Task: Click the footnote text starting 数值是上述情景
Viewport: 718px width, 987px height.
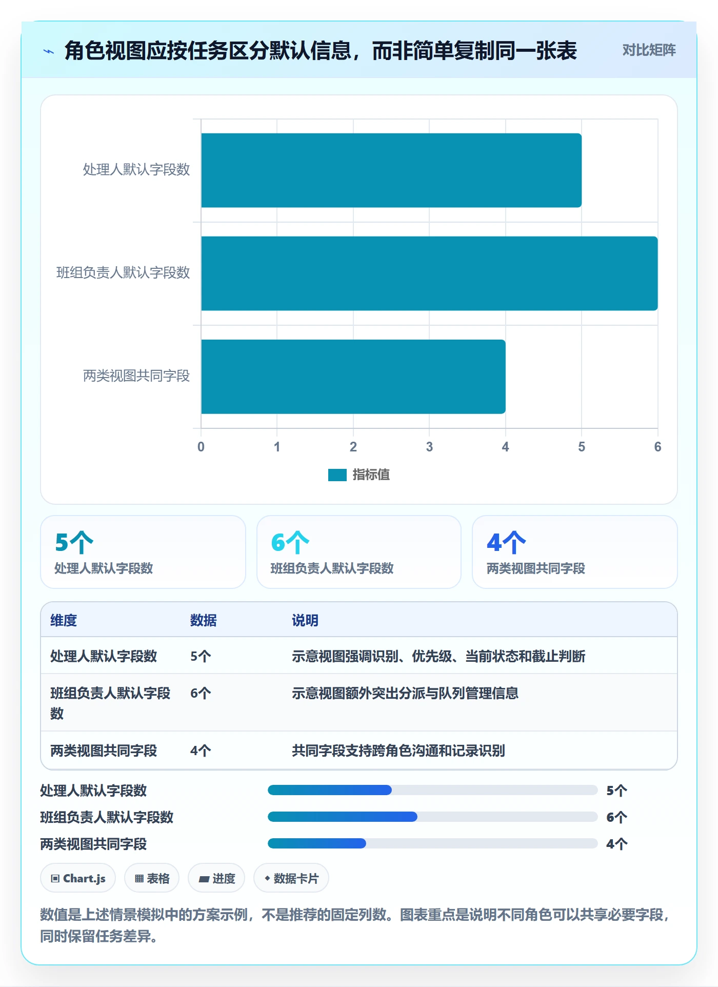Action: coord(355,925)
